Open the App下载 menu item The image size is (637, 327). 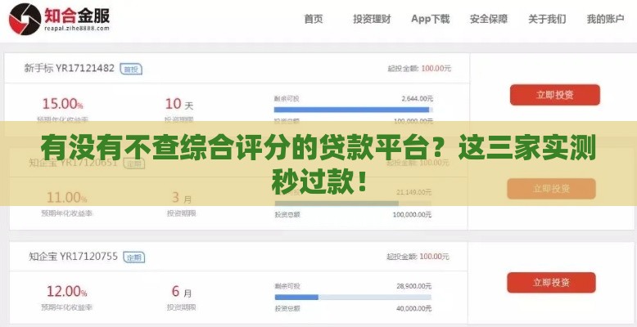pyautogui.click(x=430, y=19)
